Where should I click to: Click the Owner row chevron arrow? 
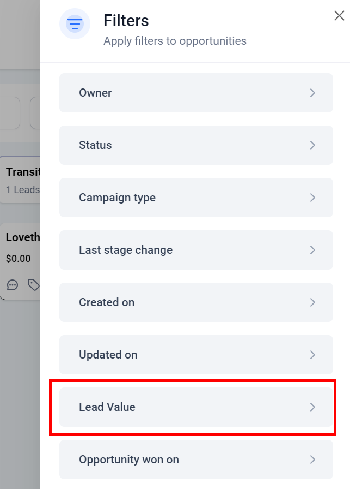tap(312, 93)
